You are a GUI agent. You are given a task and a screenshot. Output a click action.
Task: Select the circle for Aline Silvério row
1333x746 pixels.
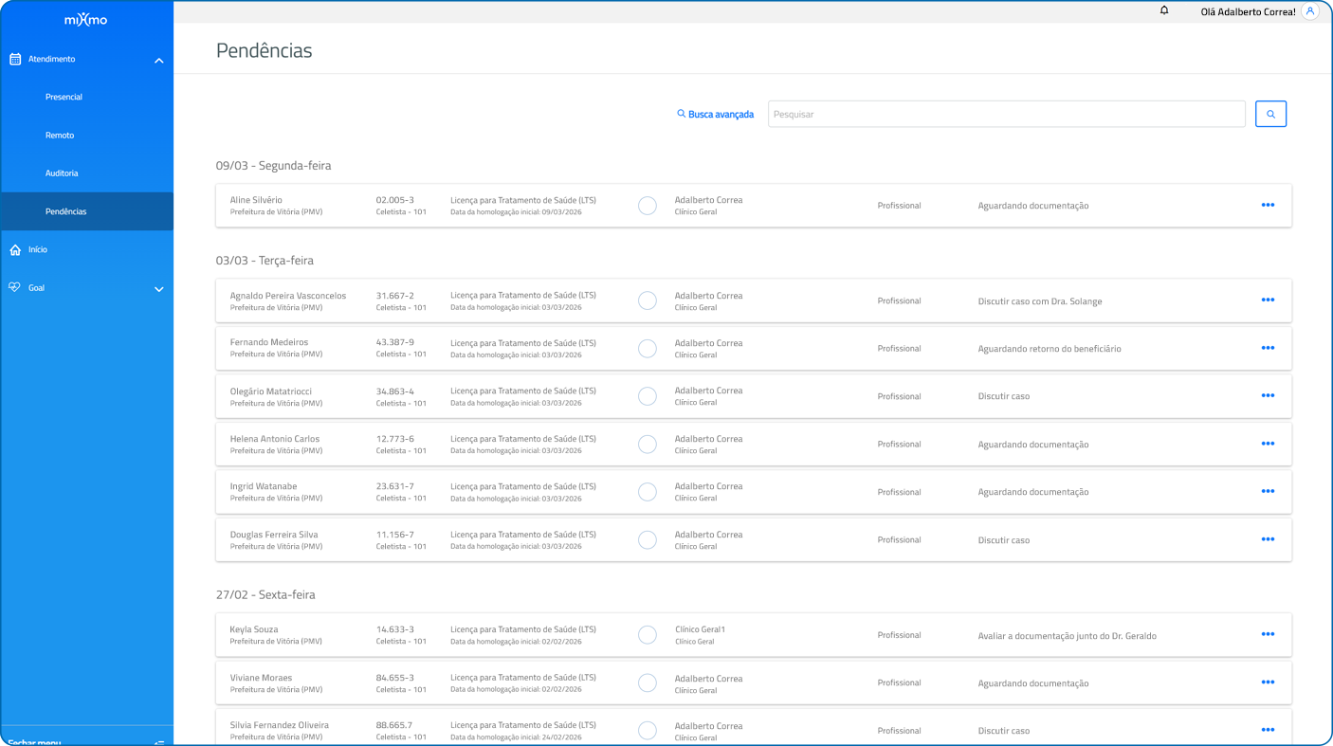pyautogui.click(x=648, y=206)
